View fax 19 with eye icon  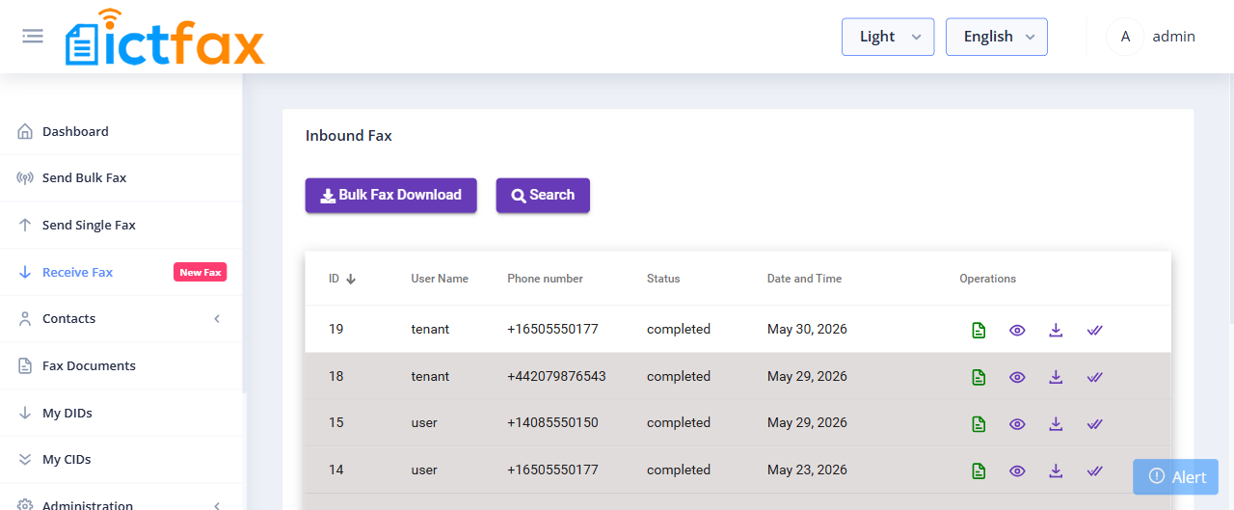[1017, 331]
